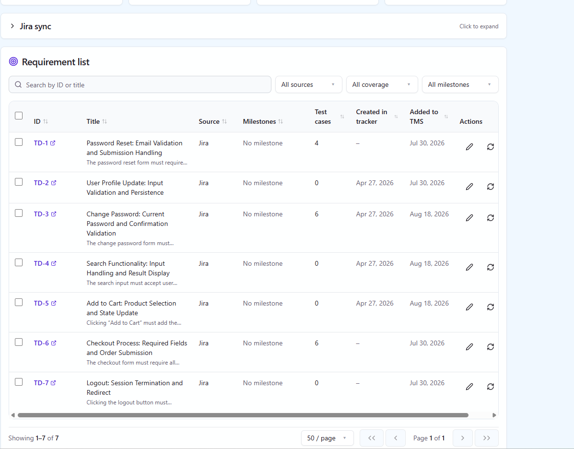Go to first page button
The image size is (574, 449).
372,438
